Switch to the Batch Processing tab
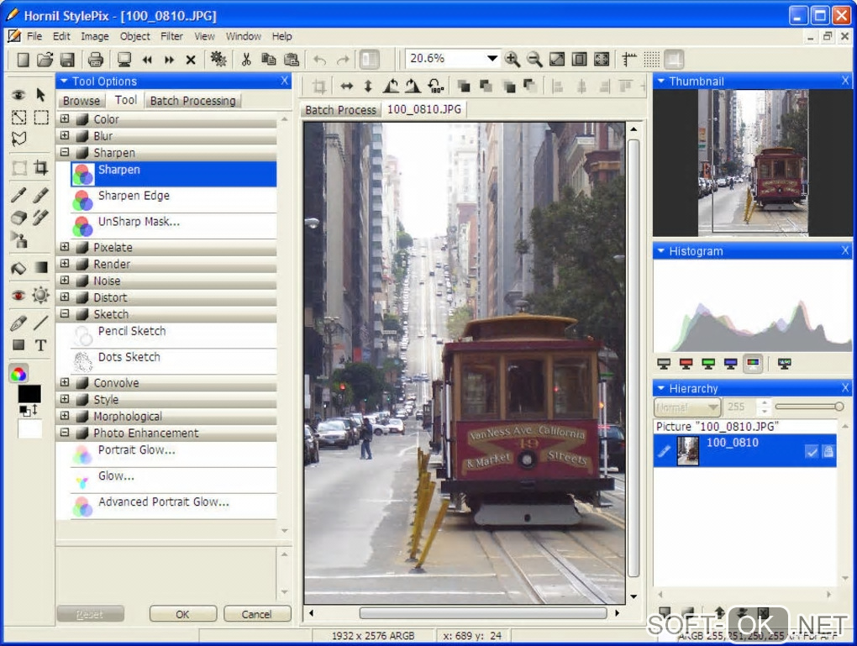Viewport: 857px width, 646px height. click(x=193, y=101)
